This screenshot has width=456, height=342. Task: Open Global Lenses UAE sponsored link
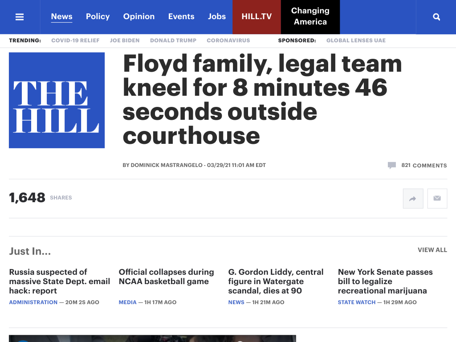356,41
